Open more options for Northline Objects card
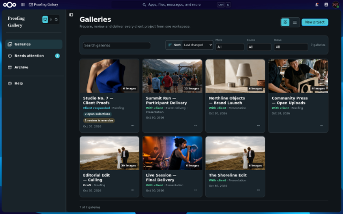Screen dimensions: 343x214 (x=258, y=126)
